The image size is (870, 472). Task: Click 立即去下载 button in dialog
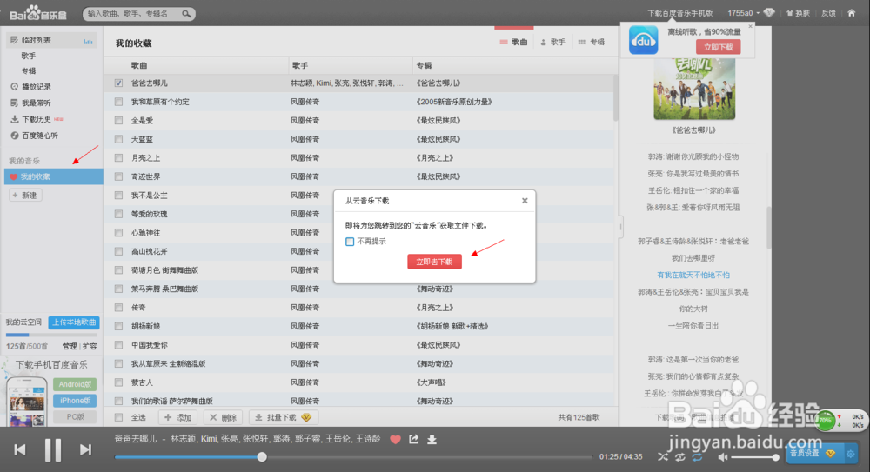pos(434,262)
